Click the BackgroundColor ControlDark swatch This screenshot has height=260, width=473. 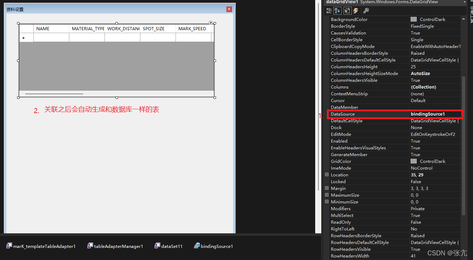414,20
